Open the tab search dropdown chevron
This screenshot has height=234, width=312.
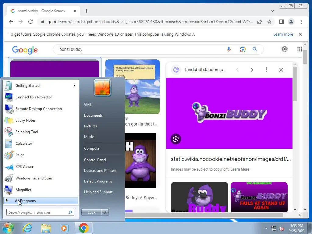click(x=272, y=11)
